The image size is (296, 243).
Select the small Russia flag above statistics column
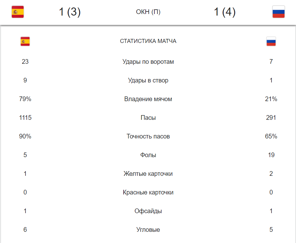click(271, 41)
